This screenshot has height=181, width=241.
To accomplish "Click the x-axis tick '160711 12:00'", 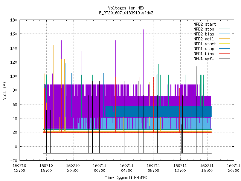I will (180, 168).
